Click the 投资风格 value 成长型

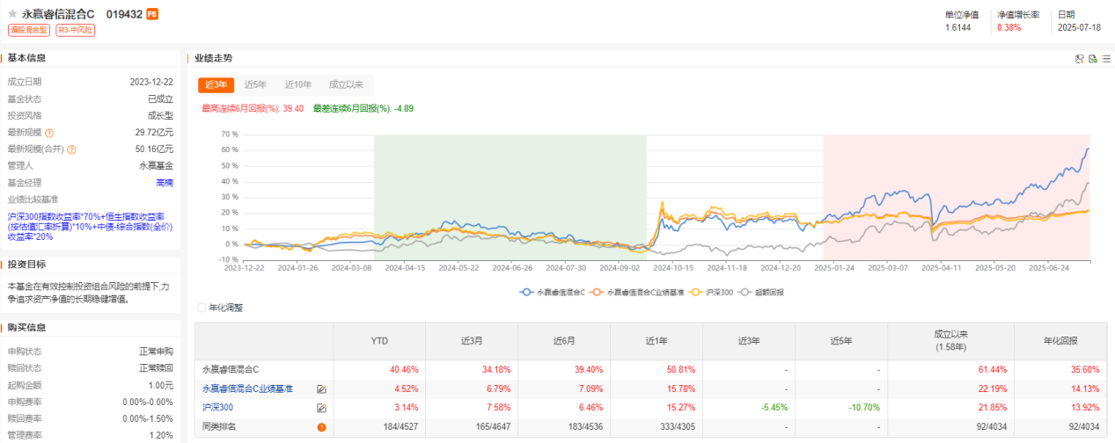point(160,116)
